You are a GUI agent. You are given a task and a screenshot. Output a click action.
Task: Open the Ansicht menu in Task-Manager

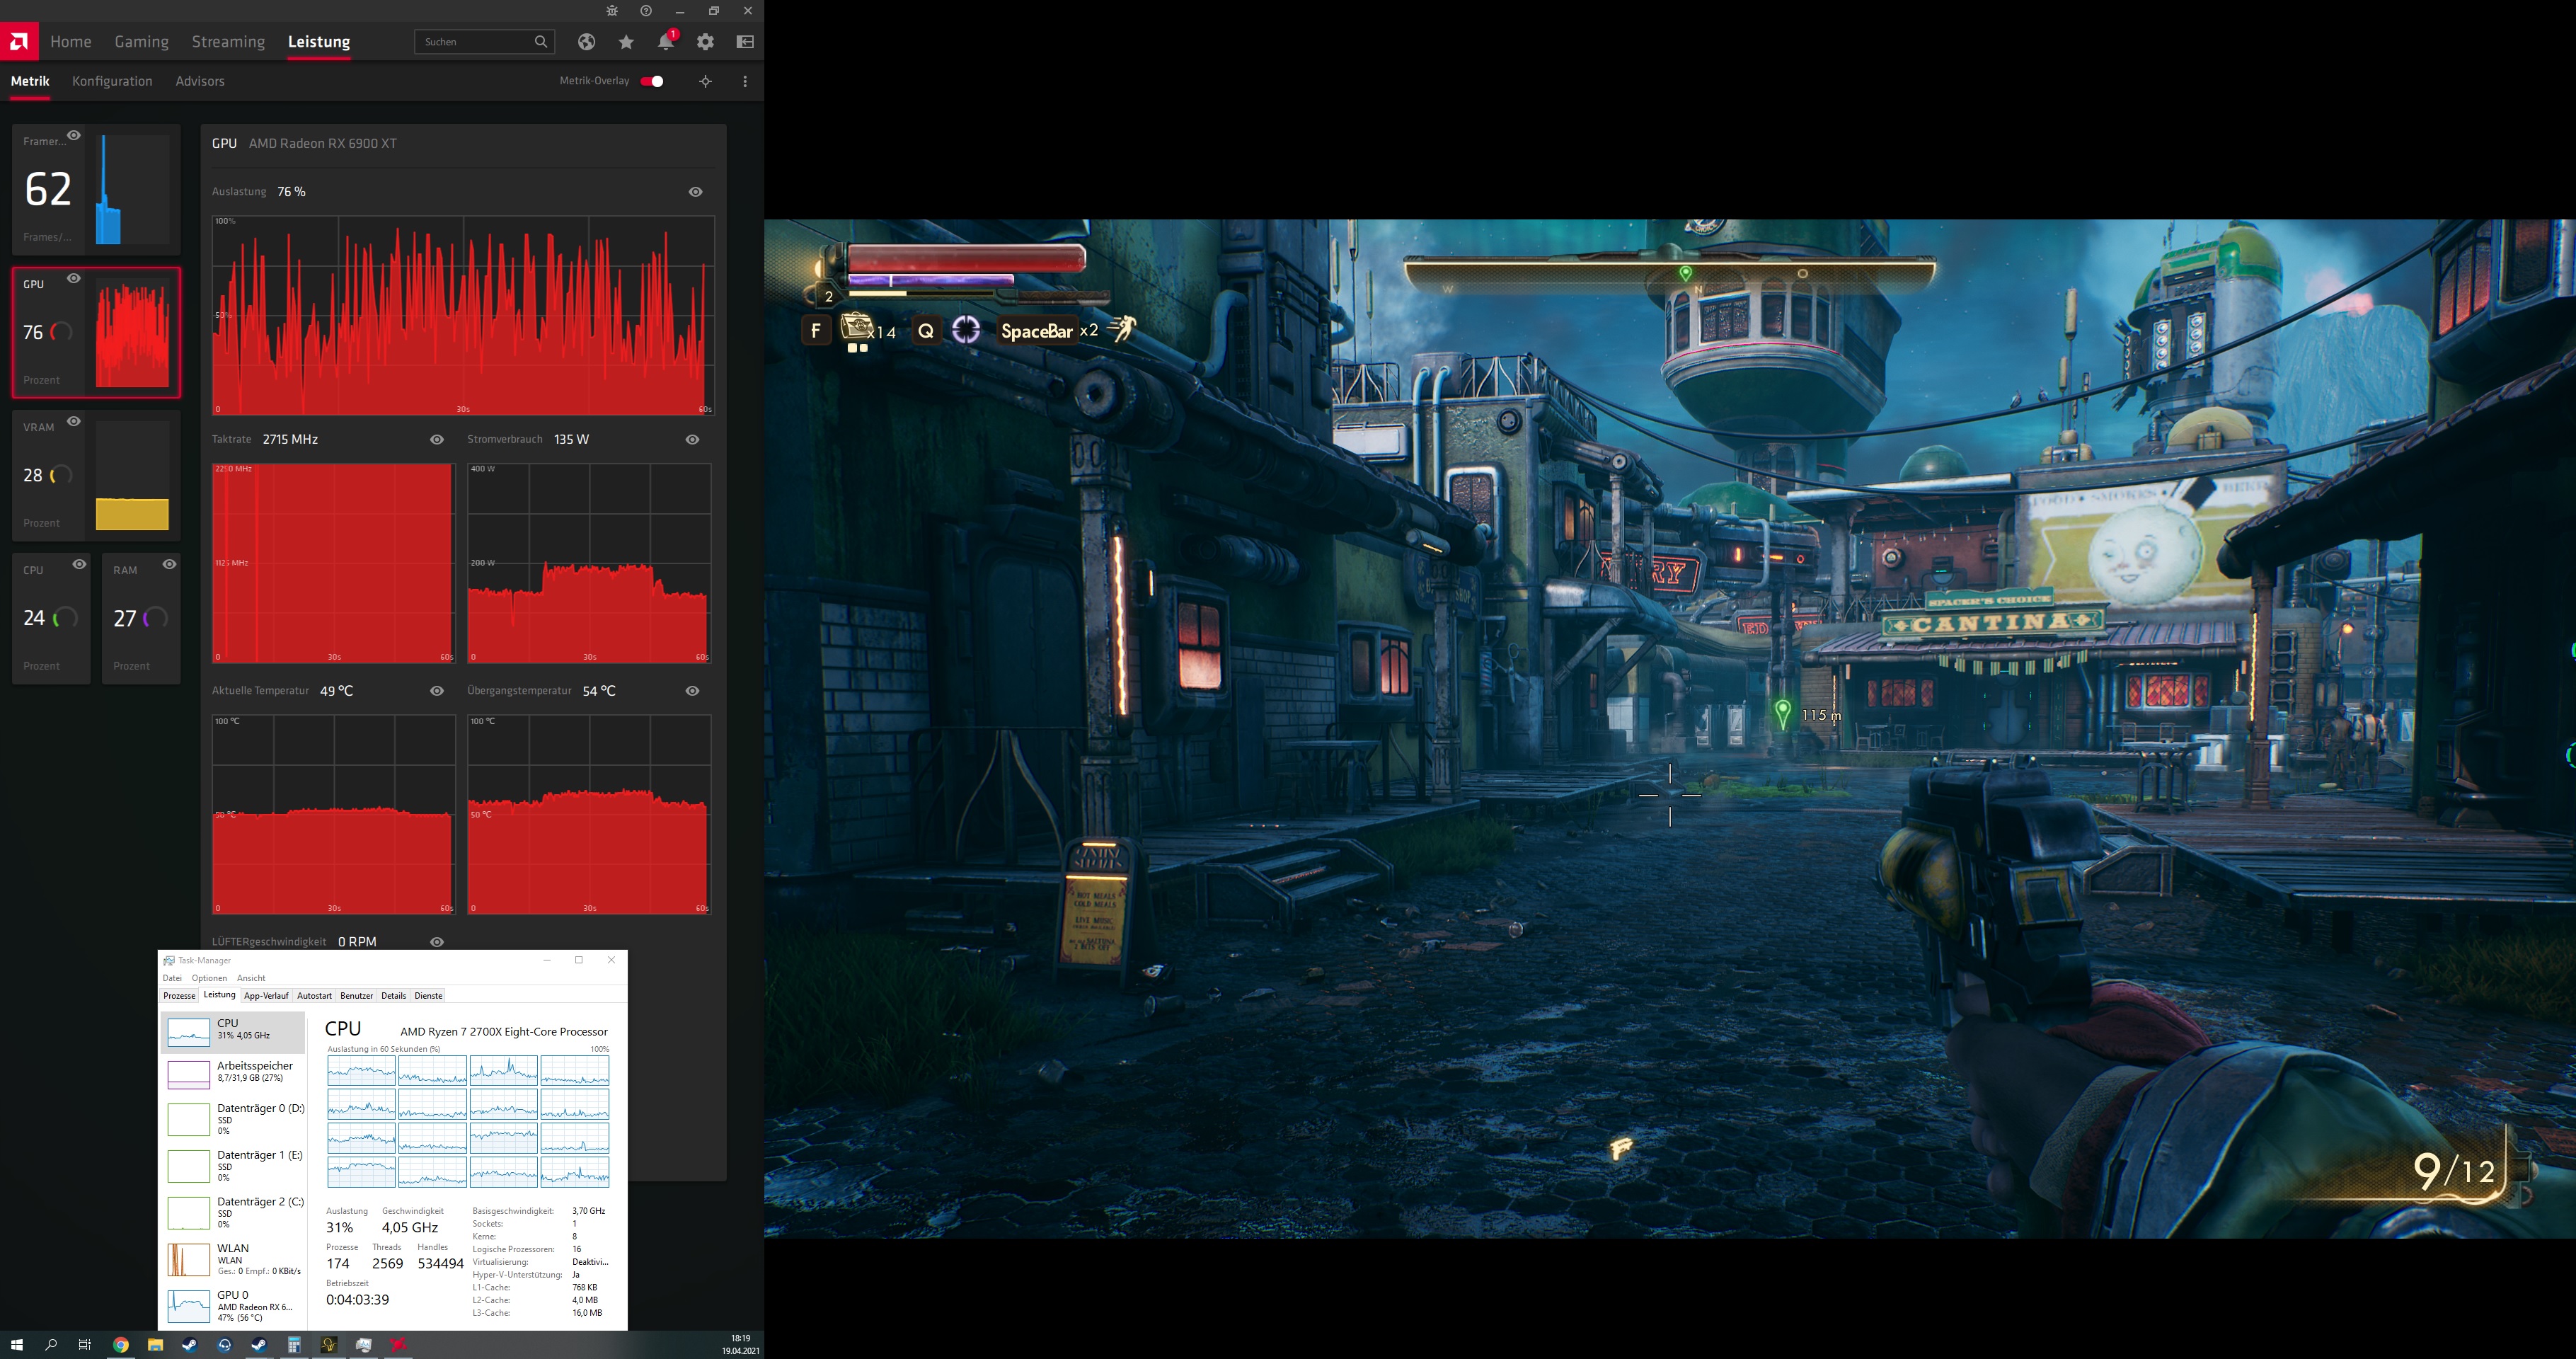click(x=251, y=978)
